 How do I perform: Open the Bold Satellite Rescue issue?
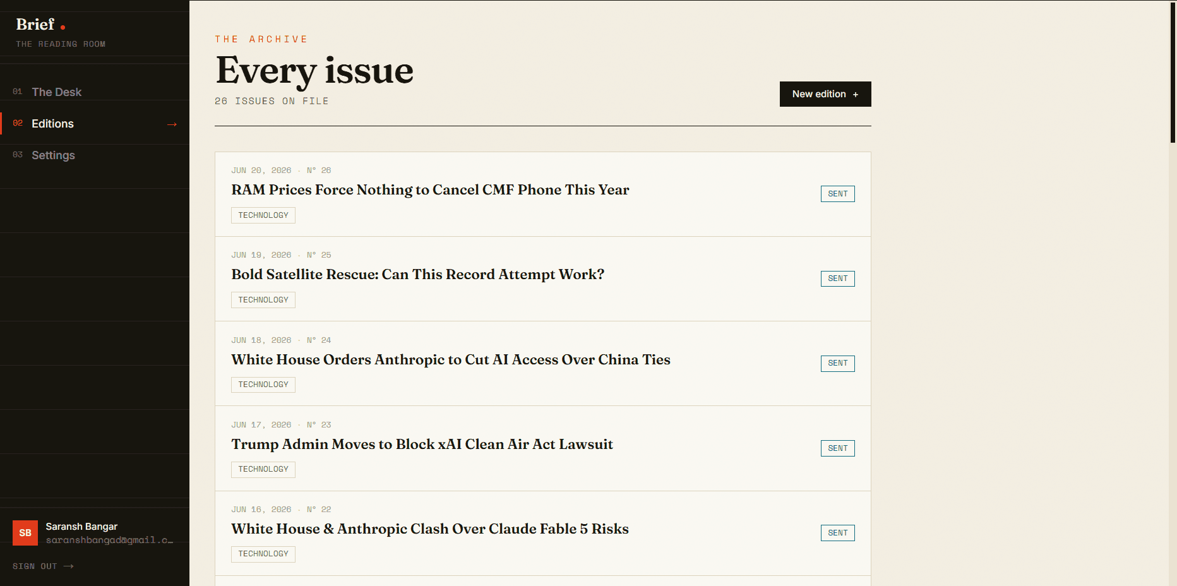pos(417,275)
